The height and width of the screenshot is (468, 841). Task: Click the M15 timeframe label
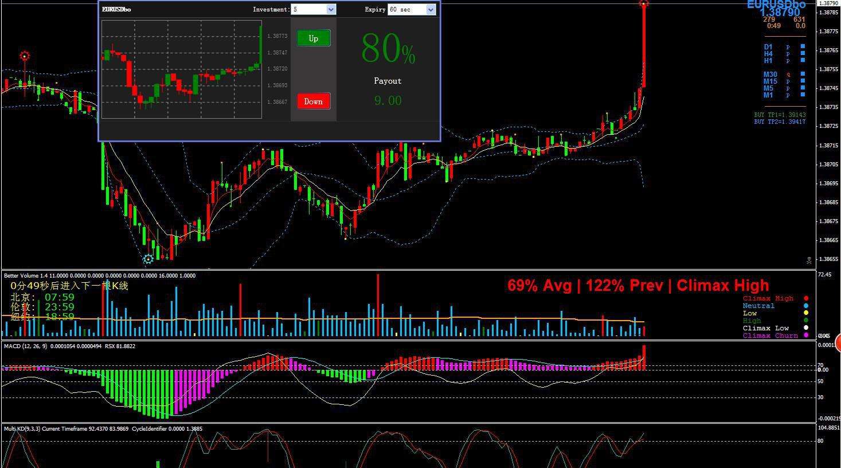(770, 81)
